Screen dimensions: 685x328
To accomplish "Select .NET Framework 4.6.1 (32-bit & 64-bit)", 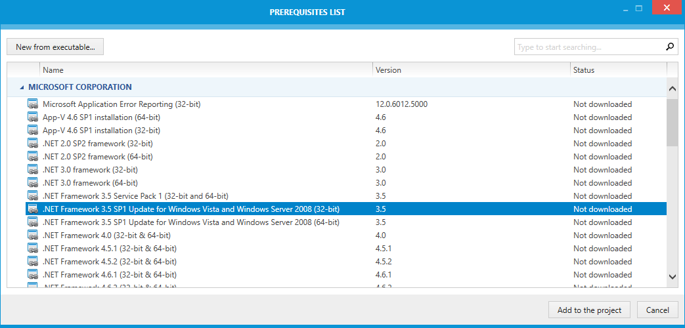I will click(110, 274).
